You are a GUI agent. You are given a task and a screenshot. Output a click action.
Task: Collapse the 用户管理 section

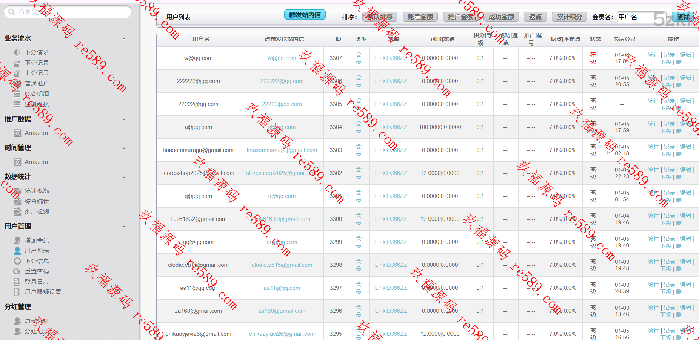click(123, 226)
